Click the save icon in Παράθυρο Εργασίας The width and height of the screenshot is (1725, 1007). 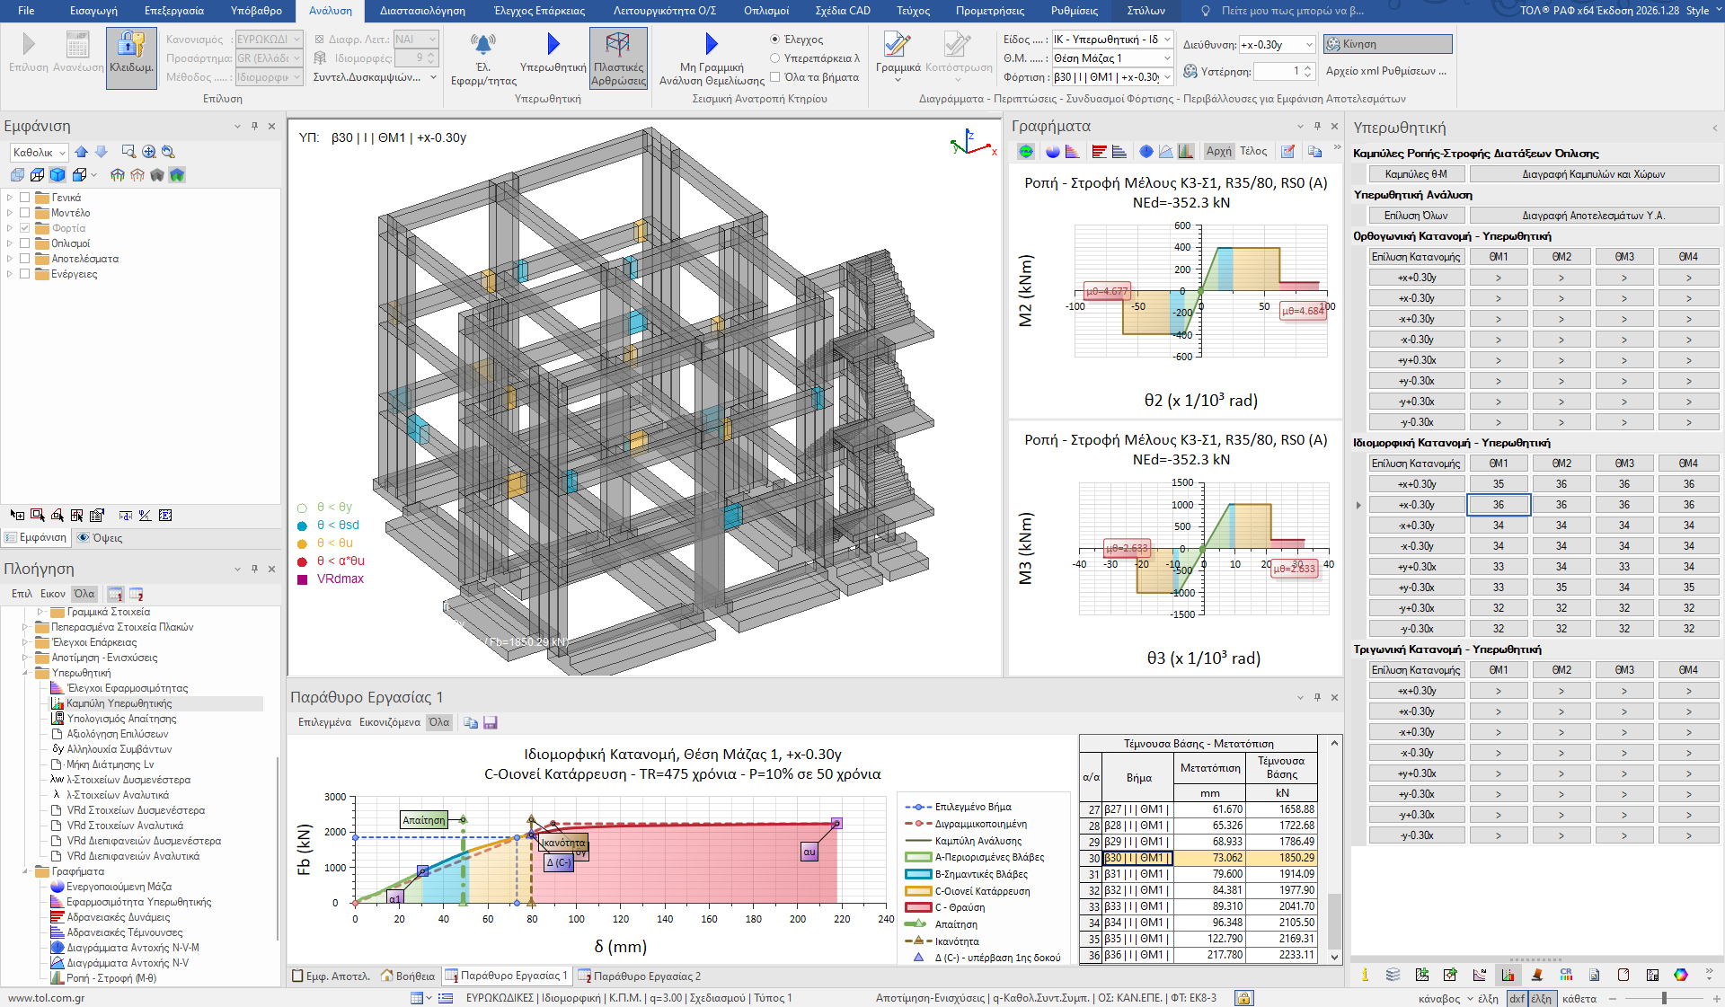point(491,722)
